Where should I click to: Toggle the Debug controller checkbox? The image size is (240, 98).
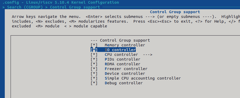[94, 83]
